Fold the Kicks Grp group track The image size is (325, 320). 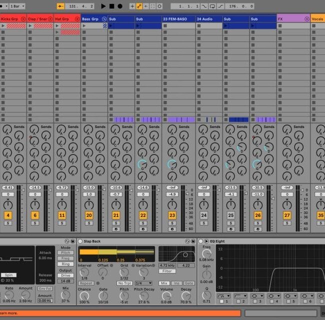point(23,19)
